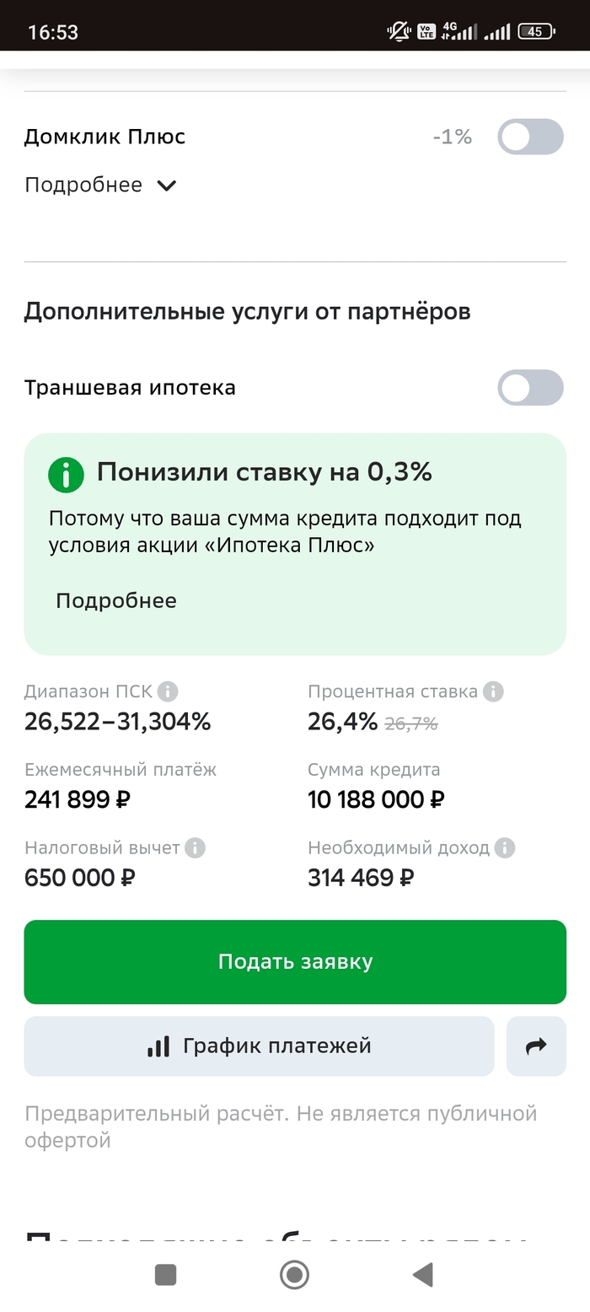Open График платежей payment schedule

[259, 1046]
